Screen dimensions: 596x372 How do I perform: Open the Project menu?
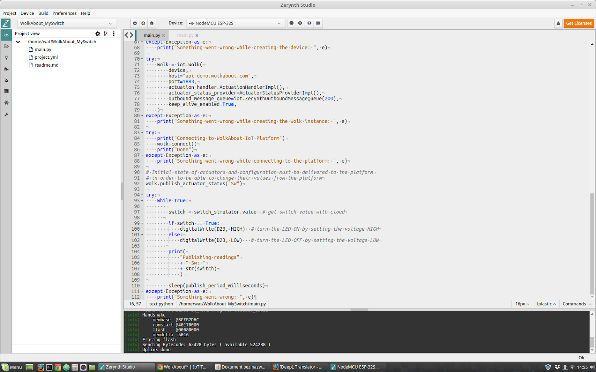pyautogui.click(x=9, y=13)
